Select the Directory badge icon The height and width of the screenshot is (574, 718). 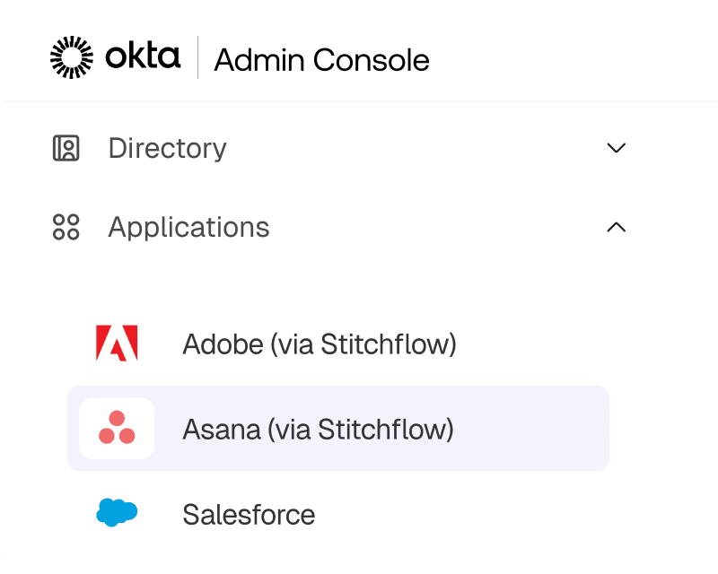[66, 148]
